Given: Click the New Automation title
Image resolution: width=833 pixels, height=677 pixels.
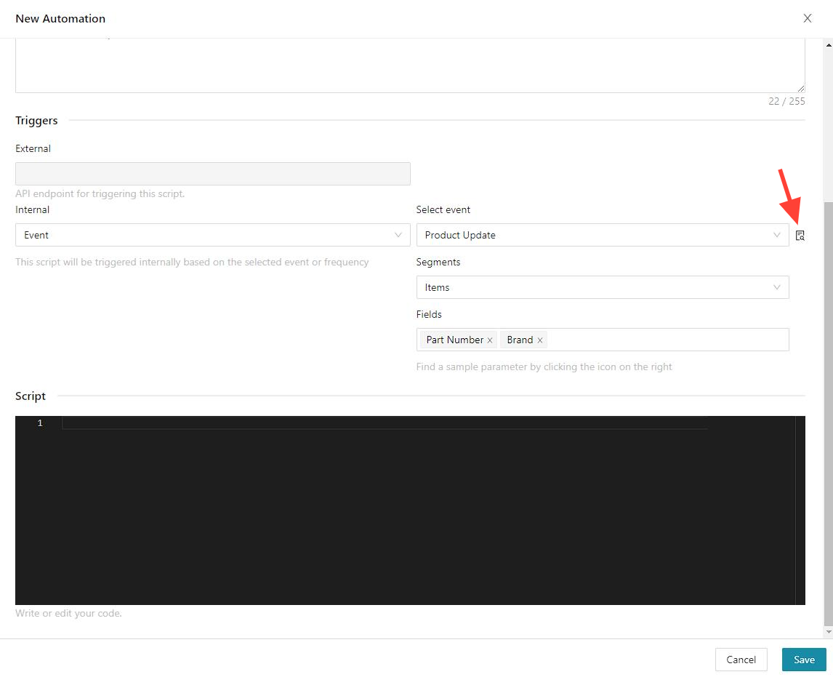Looking at the screenshot, I should (60, 19).
